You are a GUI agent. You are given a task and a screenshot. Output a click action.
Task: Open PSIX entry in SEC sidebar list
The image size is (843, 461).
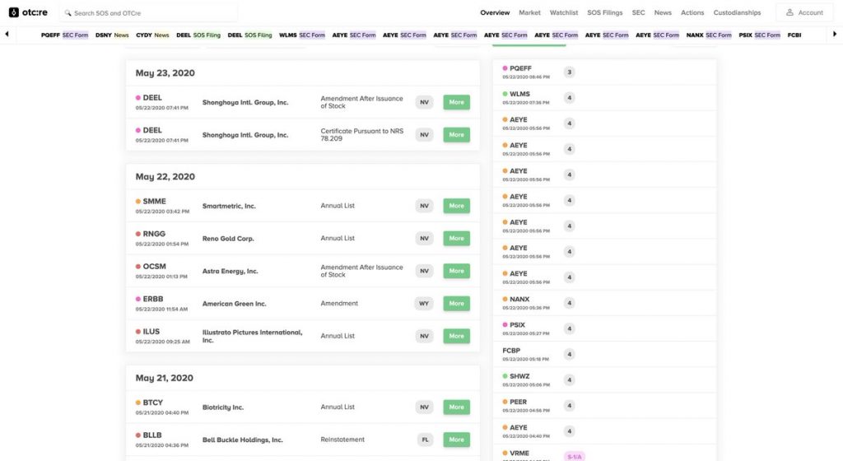click(x=604, y=328)
